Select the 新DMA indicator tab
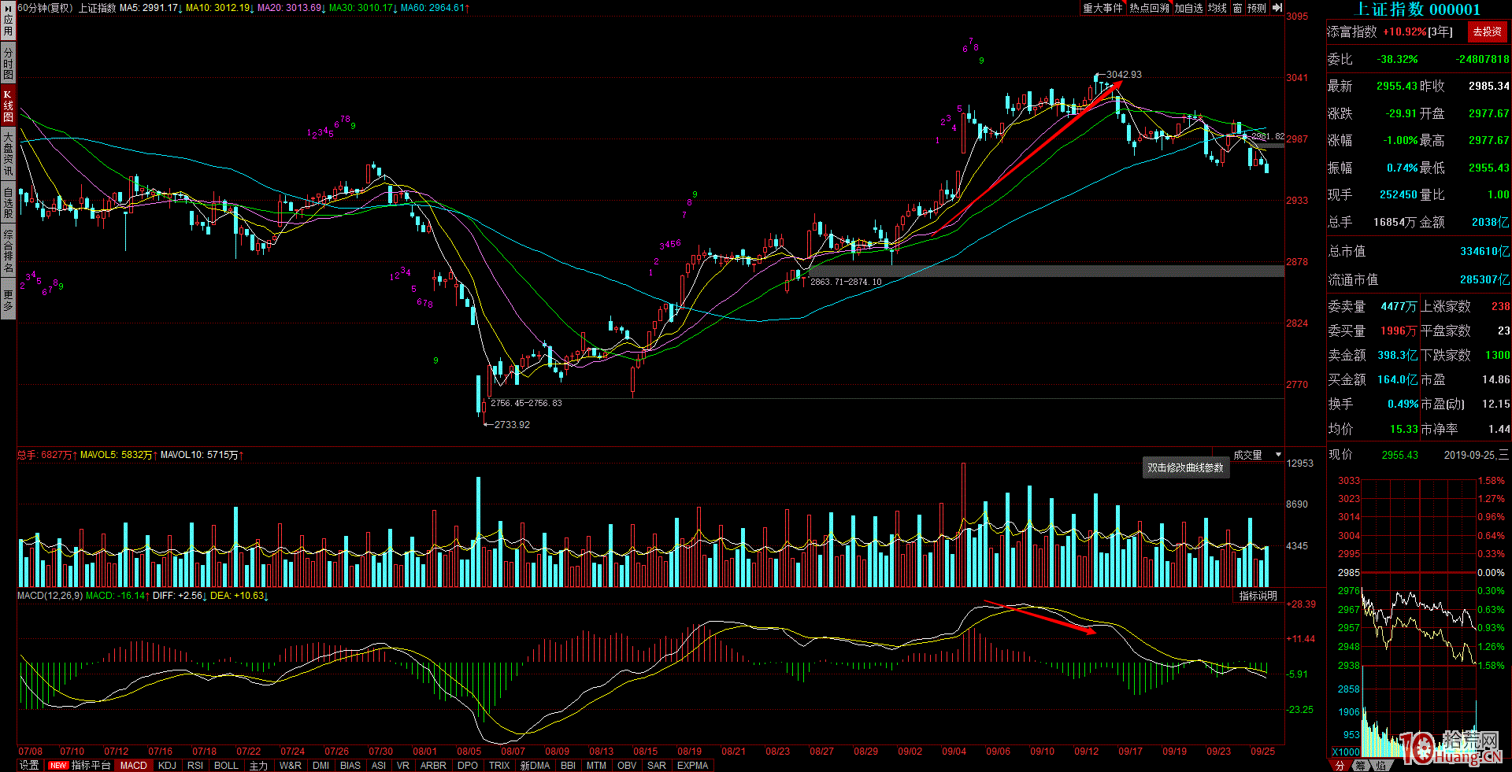Viewport: 1512px width, 772px height. pos(535,765)
